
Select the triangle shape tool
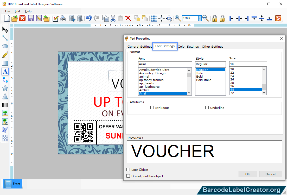click(x=5, y=96)
